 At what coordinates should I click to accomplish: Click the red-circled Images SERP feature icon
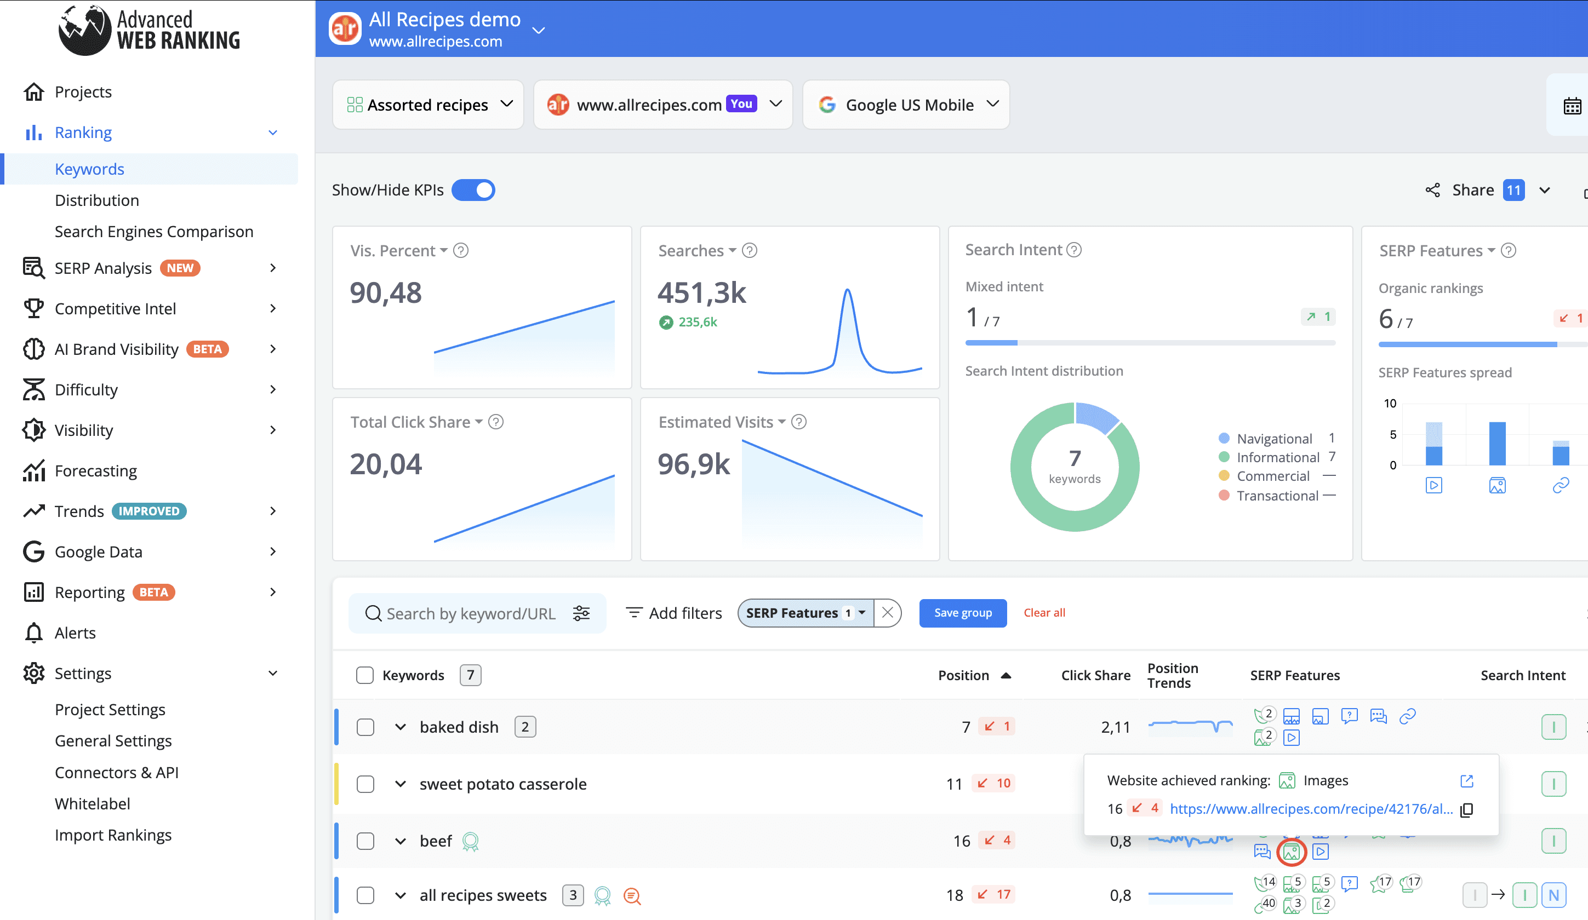pos(1291,852)
